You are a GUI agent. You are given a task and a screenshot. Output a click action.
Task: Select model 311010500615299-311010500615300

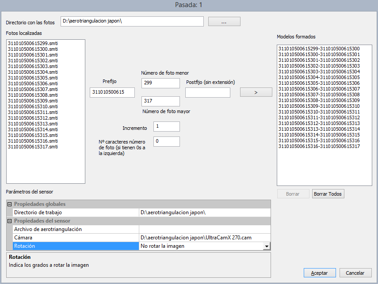pos(318,49)
